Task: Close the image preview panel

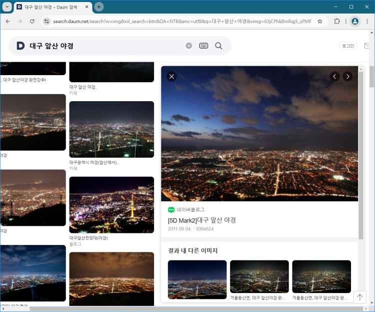Action: pos(171,77)
